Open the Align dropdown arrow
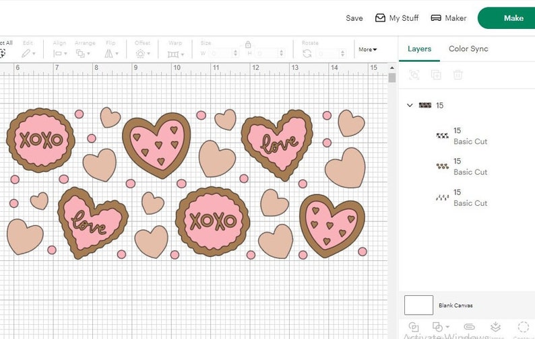 pyautogui.click(x=65, y=54)
